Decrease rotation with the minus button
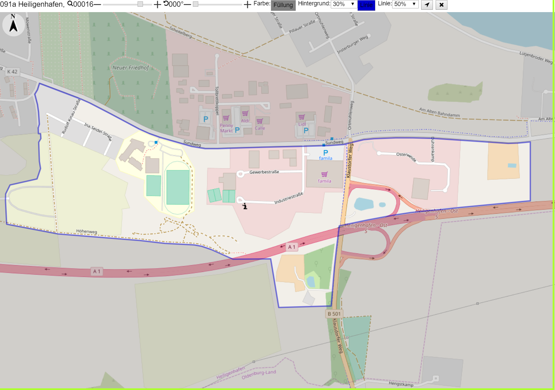 [x=187, y=4]
